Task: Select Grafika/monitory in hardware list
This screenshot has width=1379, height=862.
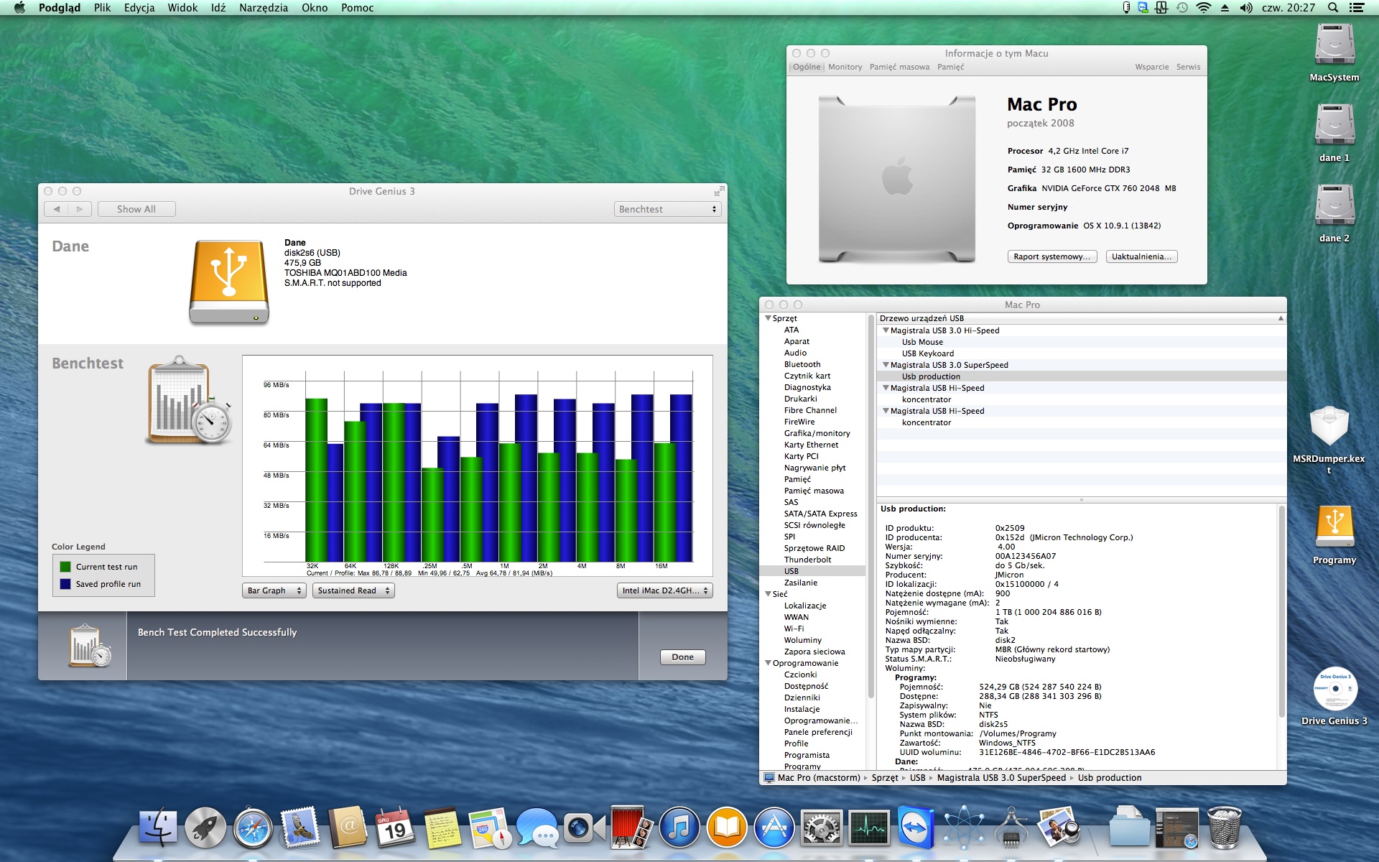Action: (x=817, y=433)
